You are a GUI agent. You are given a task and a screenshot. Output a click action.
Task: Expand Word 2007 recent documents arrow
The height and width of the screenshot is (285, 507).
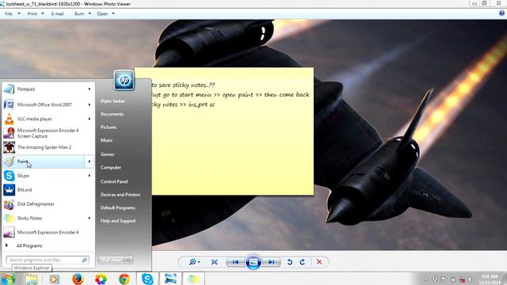tap(90, 104)
